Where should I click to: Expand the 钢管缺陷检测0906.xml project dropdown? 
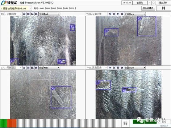[16, 8]
